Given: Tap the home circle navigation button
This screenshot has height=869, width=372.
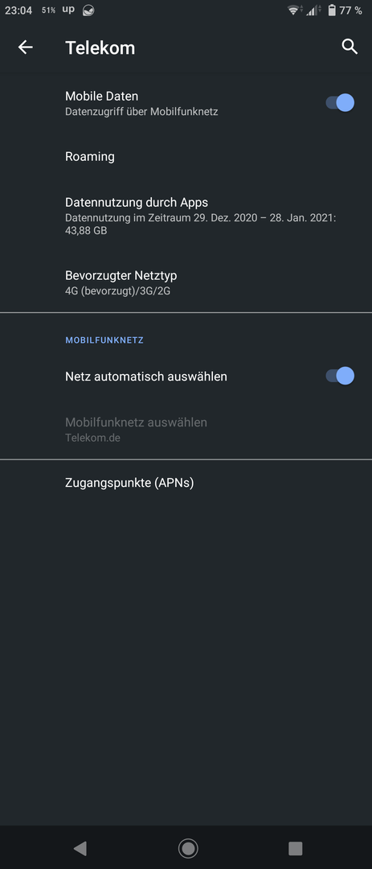Looking at the screenshot, I should 188,848.
